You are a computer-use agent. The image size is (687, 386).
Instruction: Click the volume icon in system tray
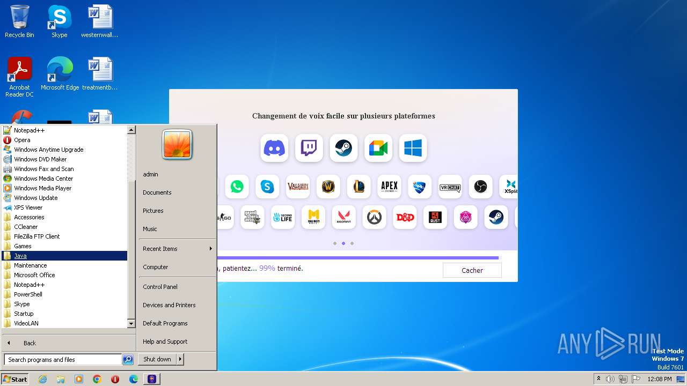[x=610, y=379]
